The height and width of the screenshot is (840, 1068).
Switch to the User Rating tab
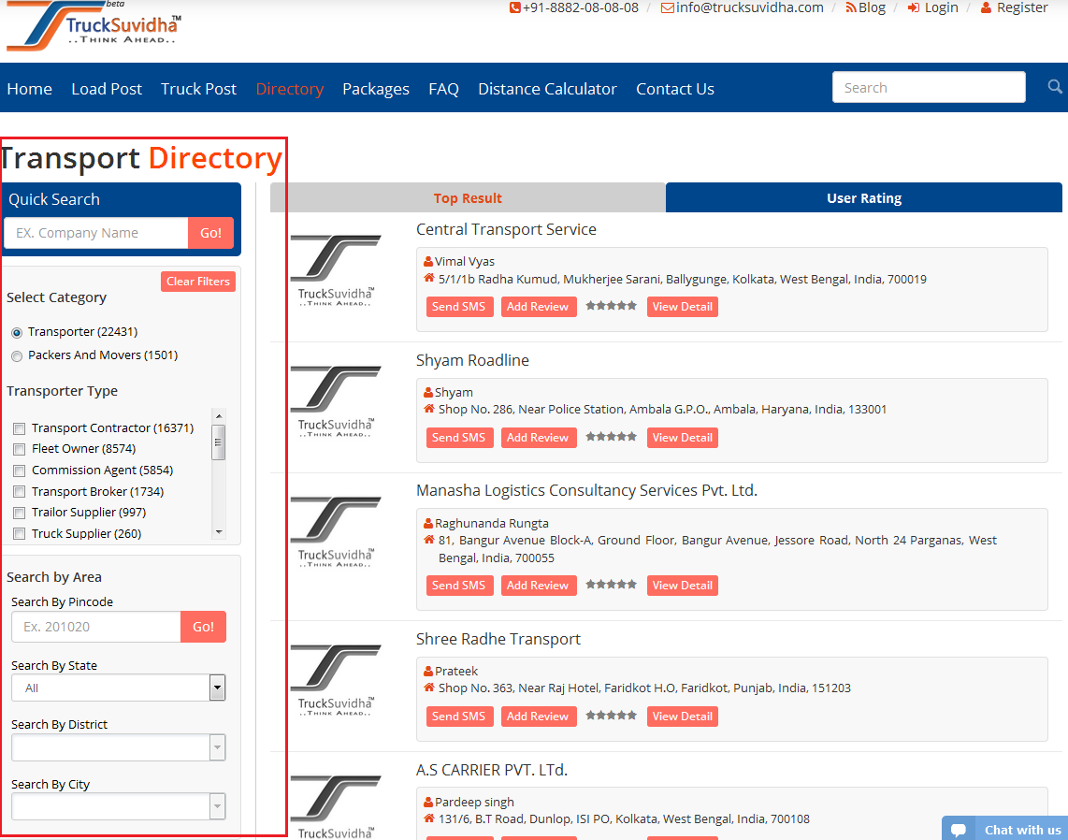point(863,198)
